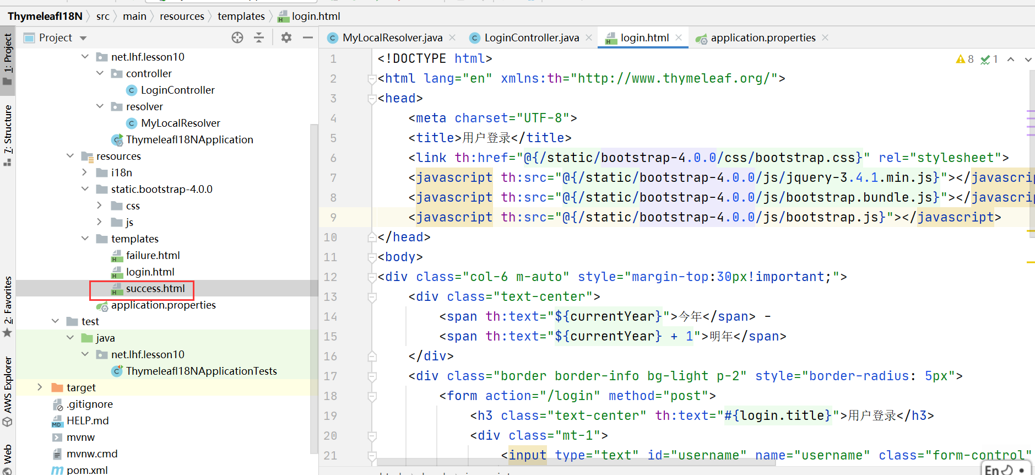
Task: Select pom.xml file
Action: click(87, 470)
